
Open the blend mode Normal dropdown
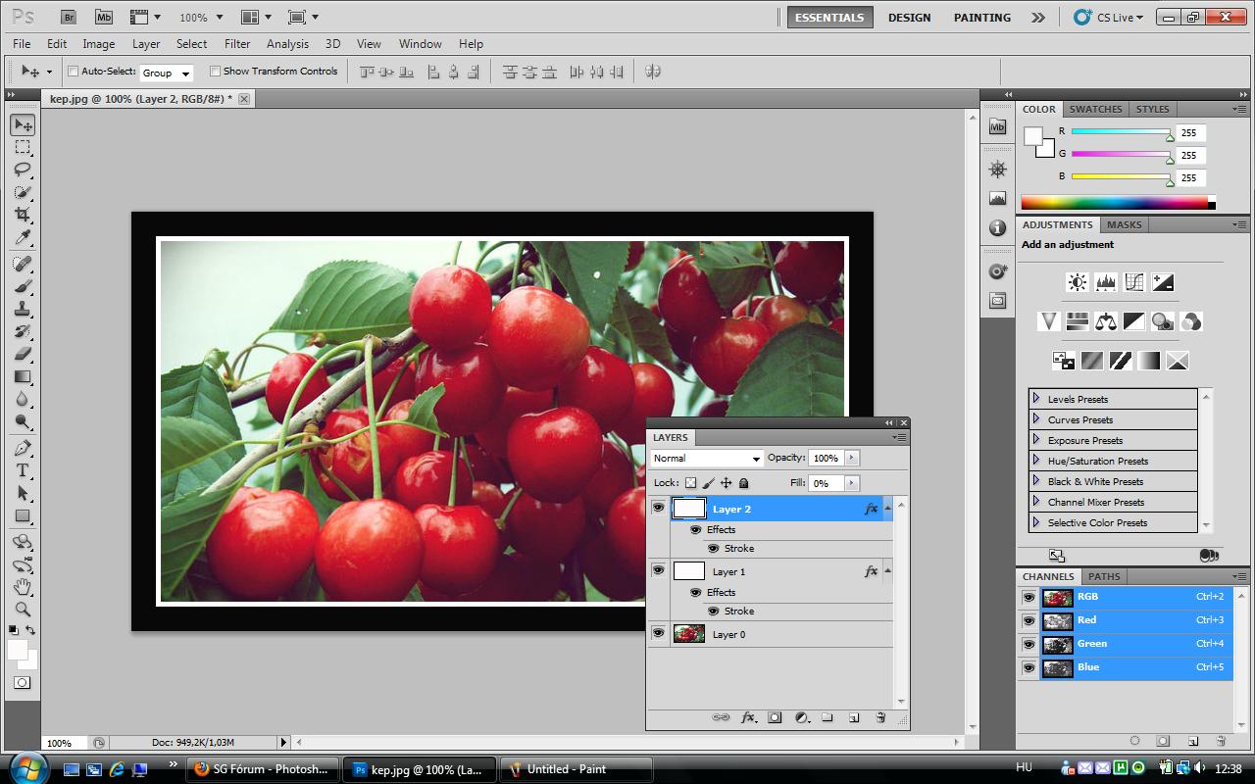pos(706,458)
